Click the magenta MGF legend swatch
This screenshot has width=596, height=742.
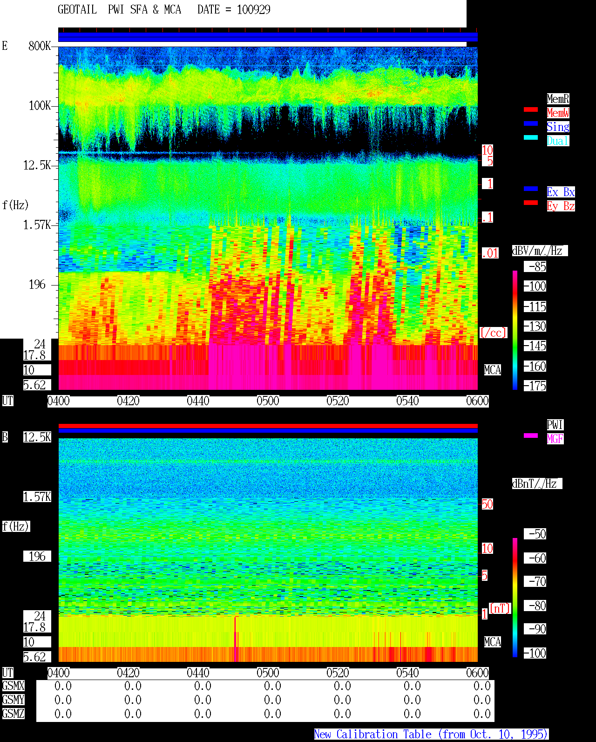pos(531,436)
